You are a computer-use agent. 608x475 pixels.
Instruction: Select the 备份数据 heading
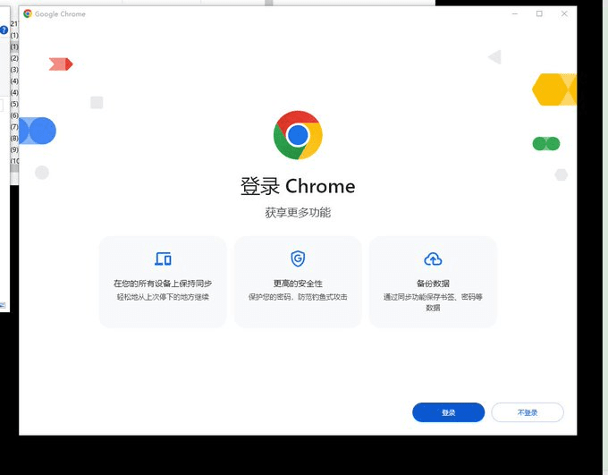pos(433,284)
